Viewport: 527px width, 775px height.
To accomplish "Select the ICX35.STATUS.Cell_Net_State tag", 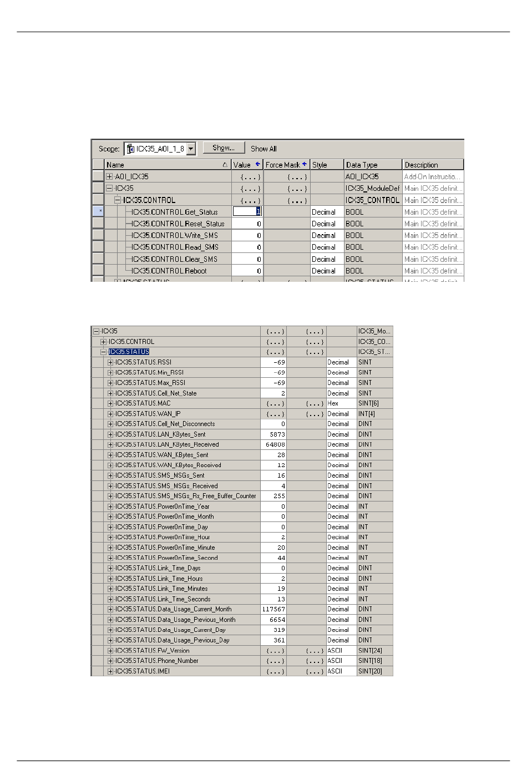I will 156,393.
